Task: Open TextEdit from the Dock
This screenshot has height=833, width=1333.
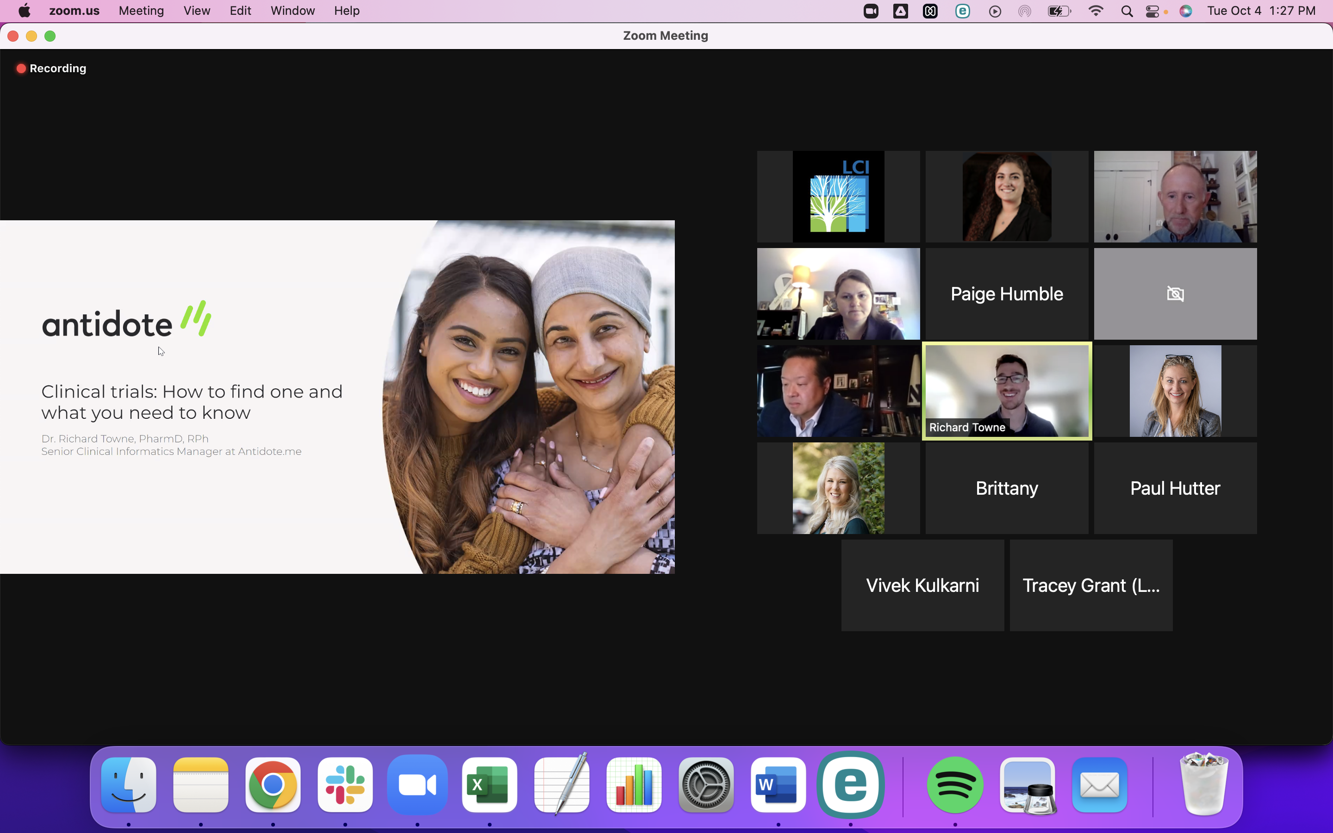Action: (x=561, y=784)
